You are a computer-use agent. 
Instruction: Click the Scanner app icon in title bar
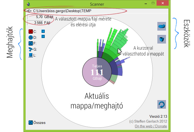[29, 4]
